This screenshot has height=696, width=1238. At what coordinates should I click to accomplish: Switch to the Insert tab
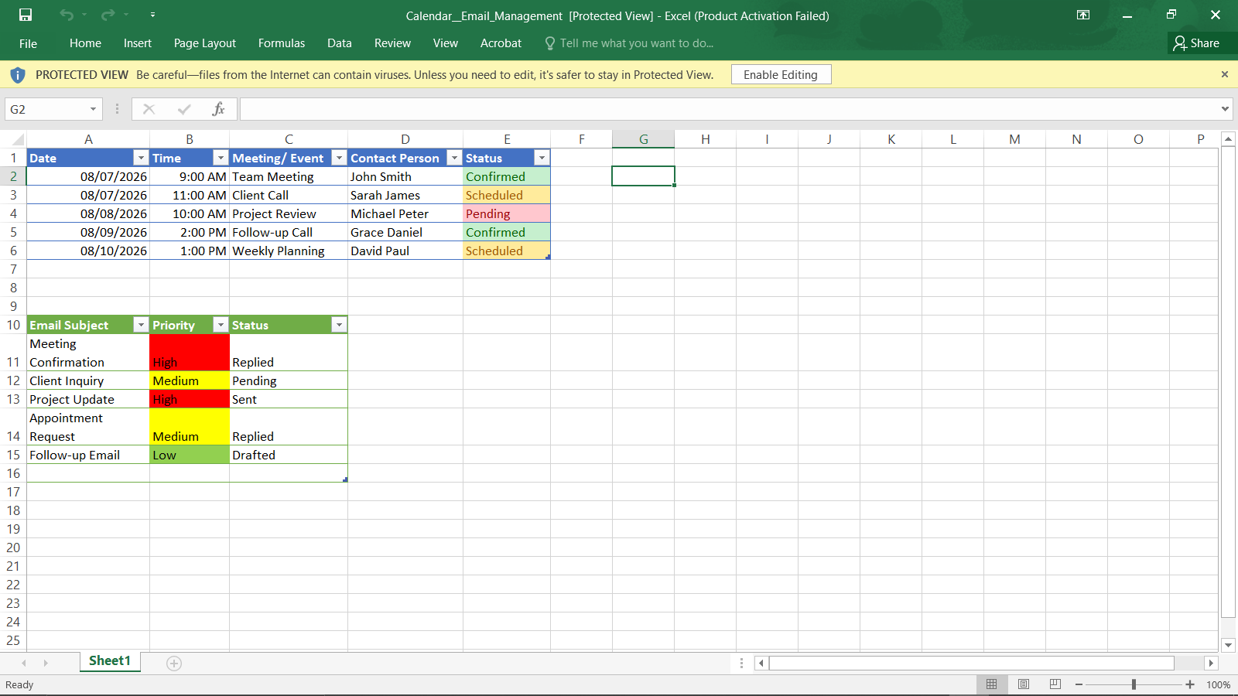[138, 43]
